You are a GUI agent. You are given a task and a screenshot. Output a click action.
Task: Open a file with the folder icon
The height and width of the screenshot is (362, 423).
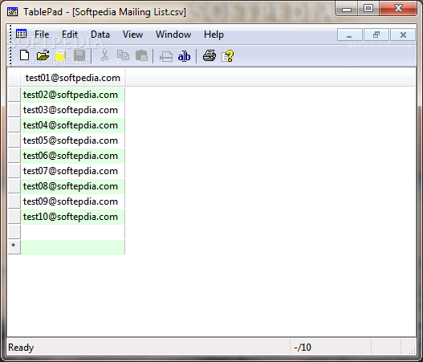click(43, 55)
